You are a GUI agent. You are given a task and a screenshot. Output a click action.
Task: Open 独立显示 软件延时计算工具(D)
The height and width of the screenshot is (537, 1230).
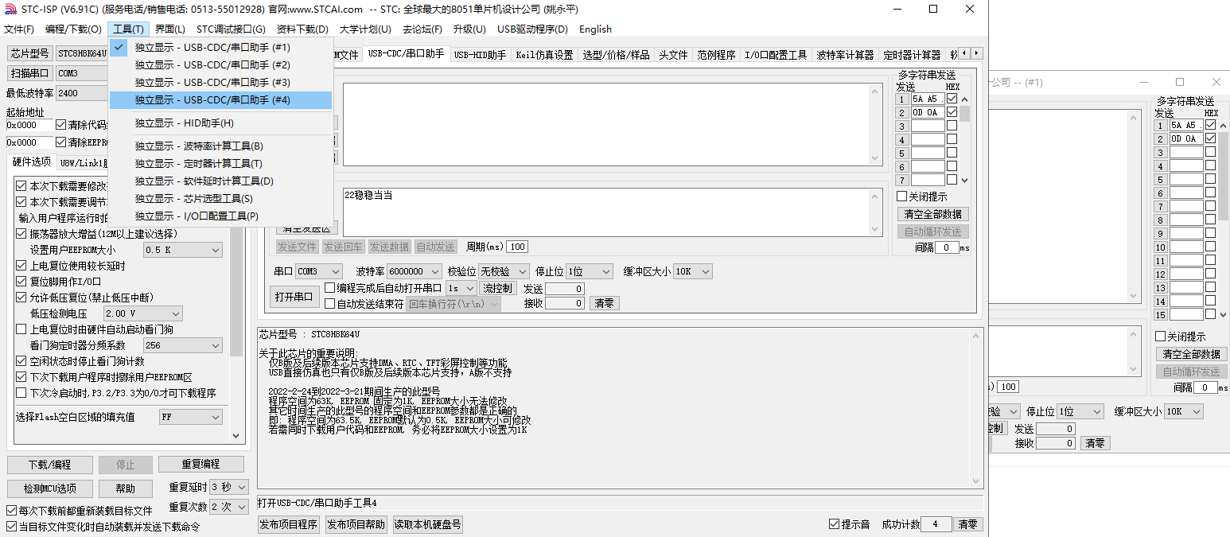[x=220, y=181]
